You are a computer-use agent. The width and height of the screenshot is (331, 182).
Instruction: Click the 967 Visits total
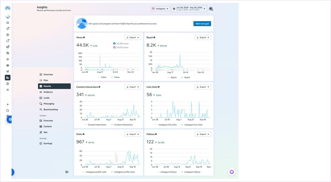[80, 142]
